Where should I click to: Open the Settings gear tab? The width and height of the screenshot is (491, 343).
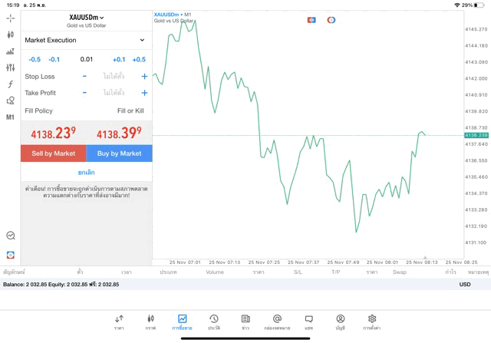(x=372, y=322)
